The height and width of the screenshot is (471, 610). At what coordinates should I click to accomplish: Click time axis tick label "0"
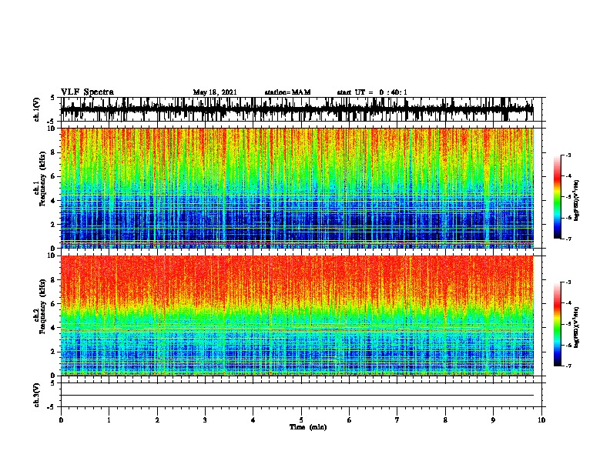(x=61, y=420)
